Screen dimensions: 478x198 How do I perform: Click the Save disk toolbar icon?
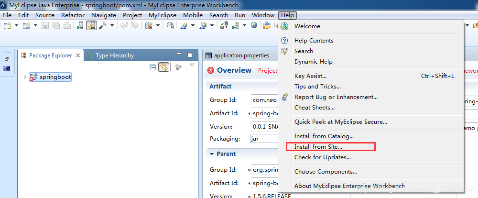pos(45,26)
